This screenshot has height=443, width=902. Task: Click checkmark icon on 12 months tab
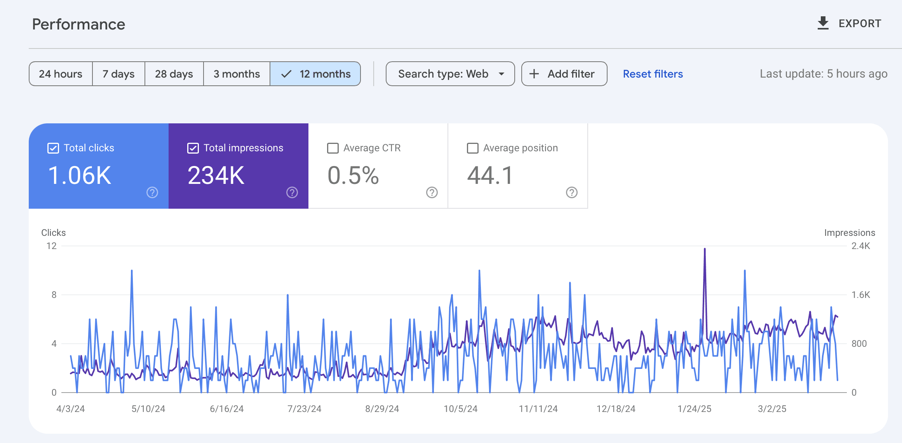tap(286, 74)
